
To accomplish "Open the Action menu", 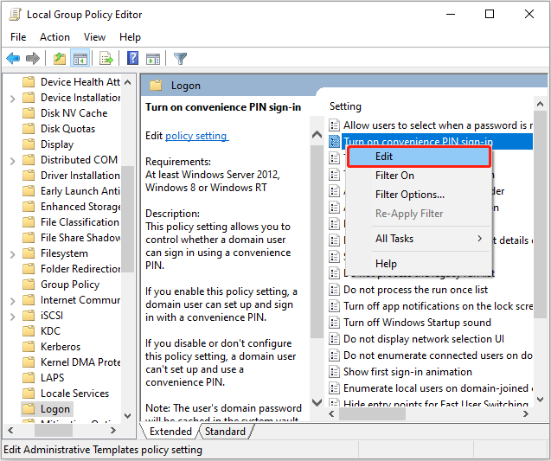I will [x=54, y=37].
